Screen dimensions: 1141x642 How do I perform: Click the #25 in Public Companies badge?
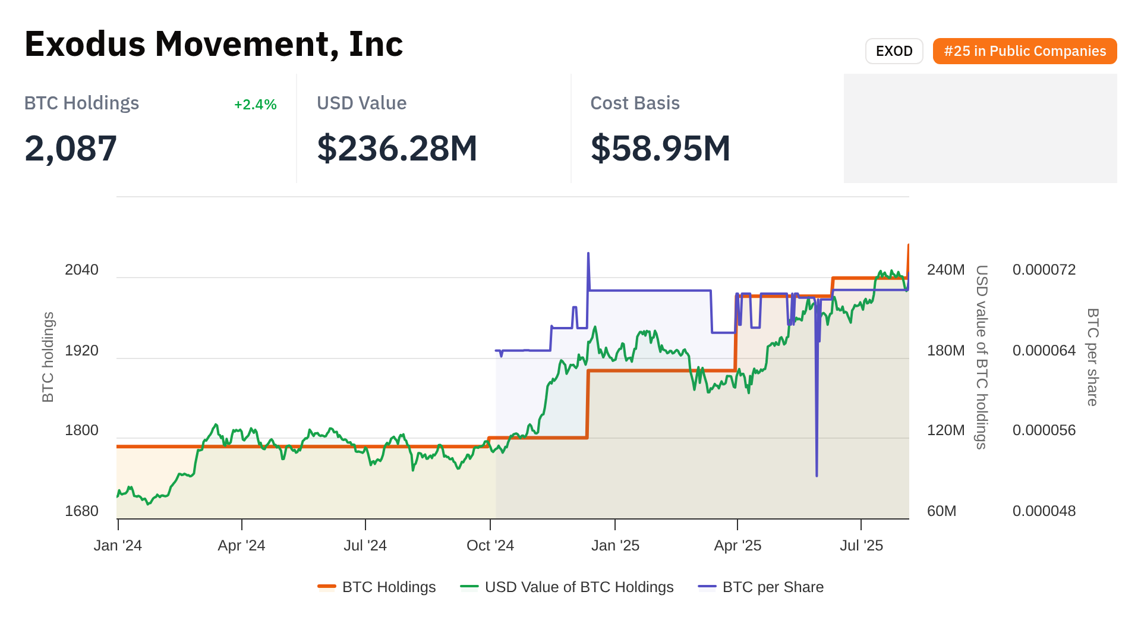pos(1025,51)
